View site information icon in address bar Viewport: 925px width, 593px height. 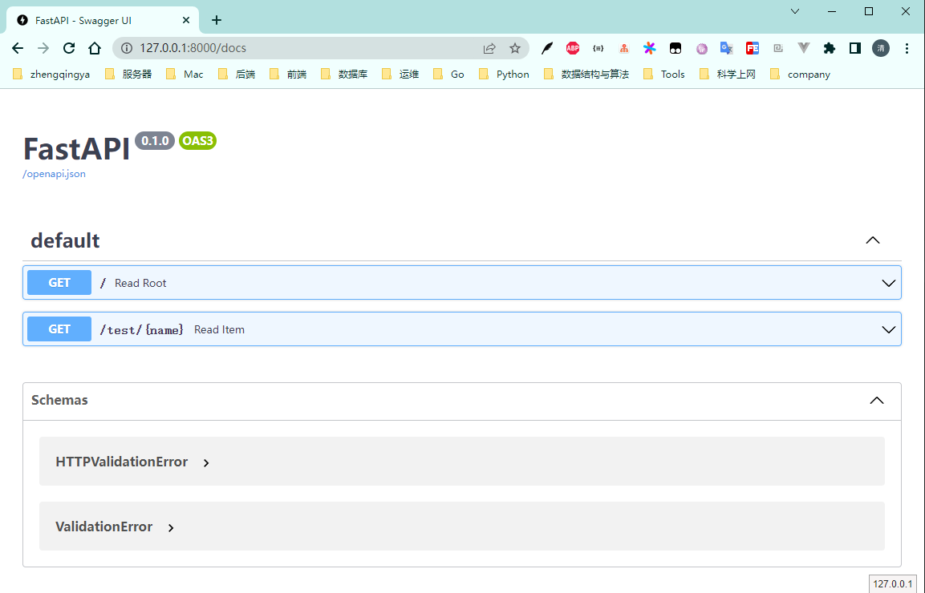coord(126,48)
